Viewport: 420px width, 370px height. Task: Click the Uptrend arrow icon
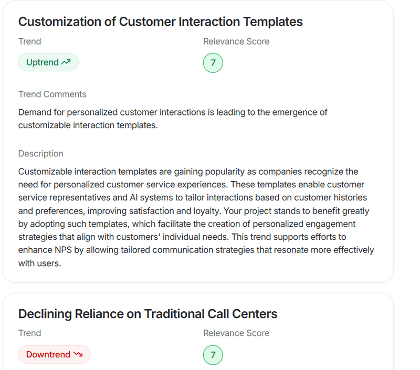point(66,62)
